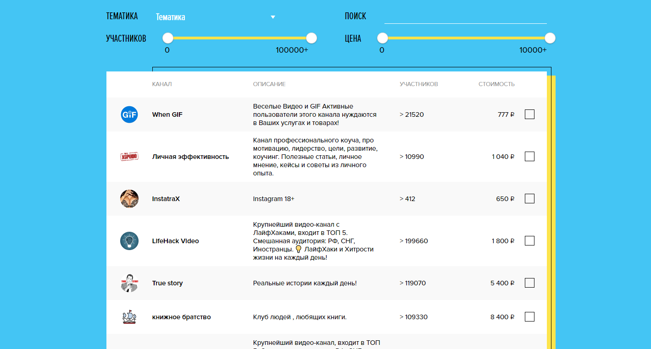The width and height of the screenshot is (651, 349).
Task: Click the maximum Цена slider handle
Action: point(550,38)
